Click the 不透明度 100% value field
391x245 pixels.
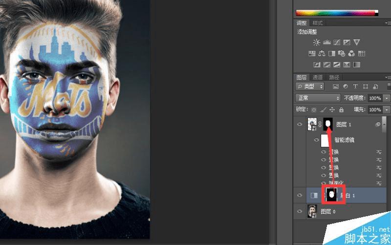pos(375,98)
